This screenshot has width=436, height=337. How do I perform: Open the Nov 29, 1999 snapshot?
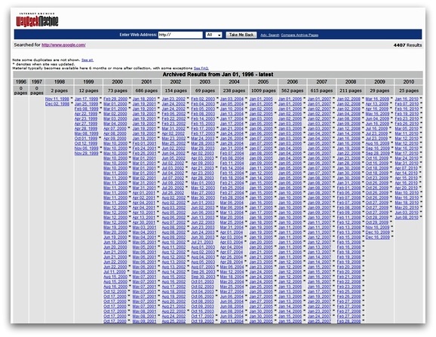(x=86, y=153)
